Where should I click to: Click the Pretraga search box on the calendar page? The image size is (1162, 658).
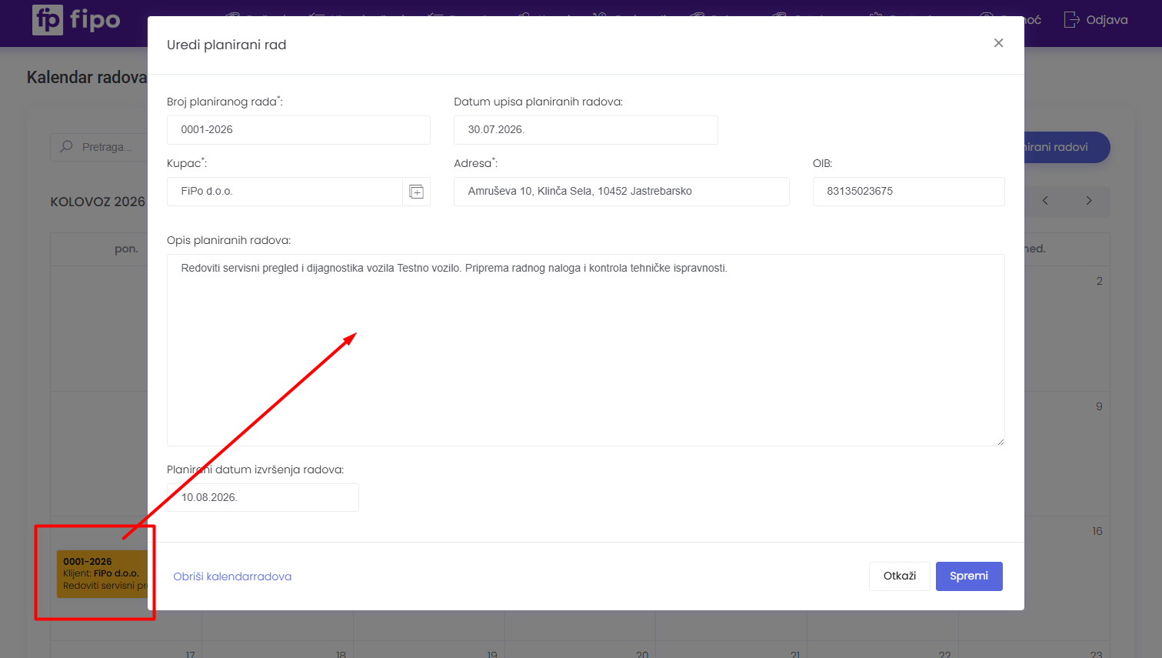tap(100, 147)
